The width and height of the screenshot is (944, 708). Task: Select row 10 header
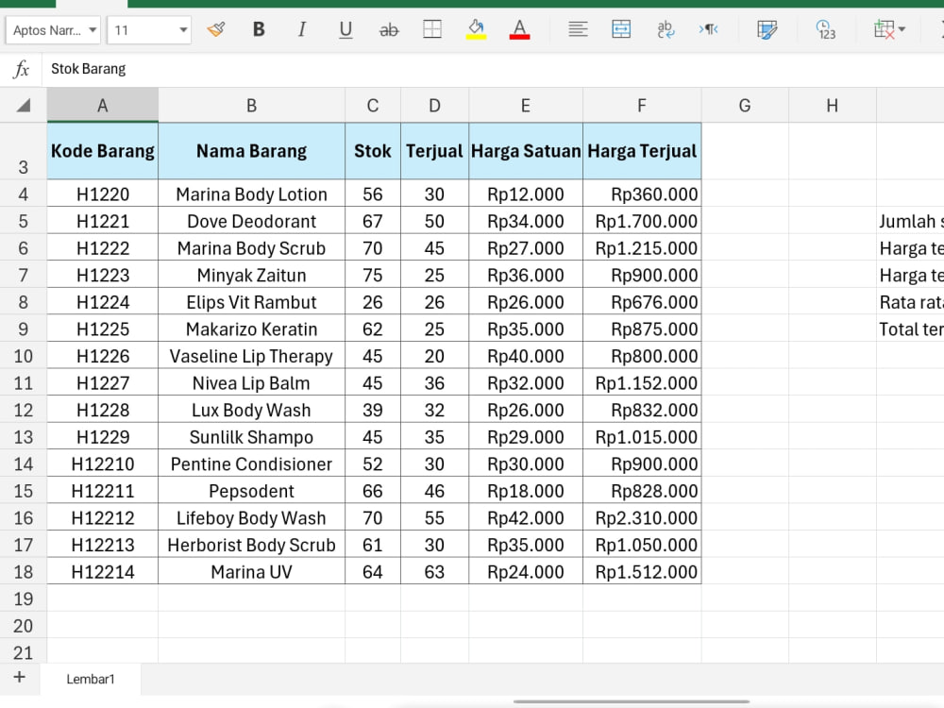coord(23,356)
